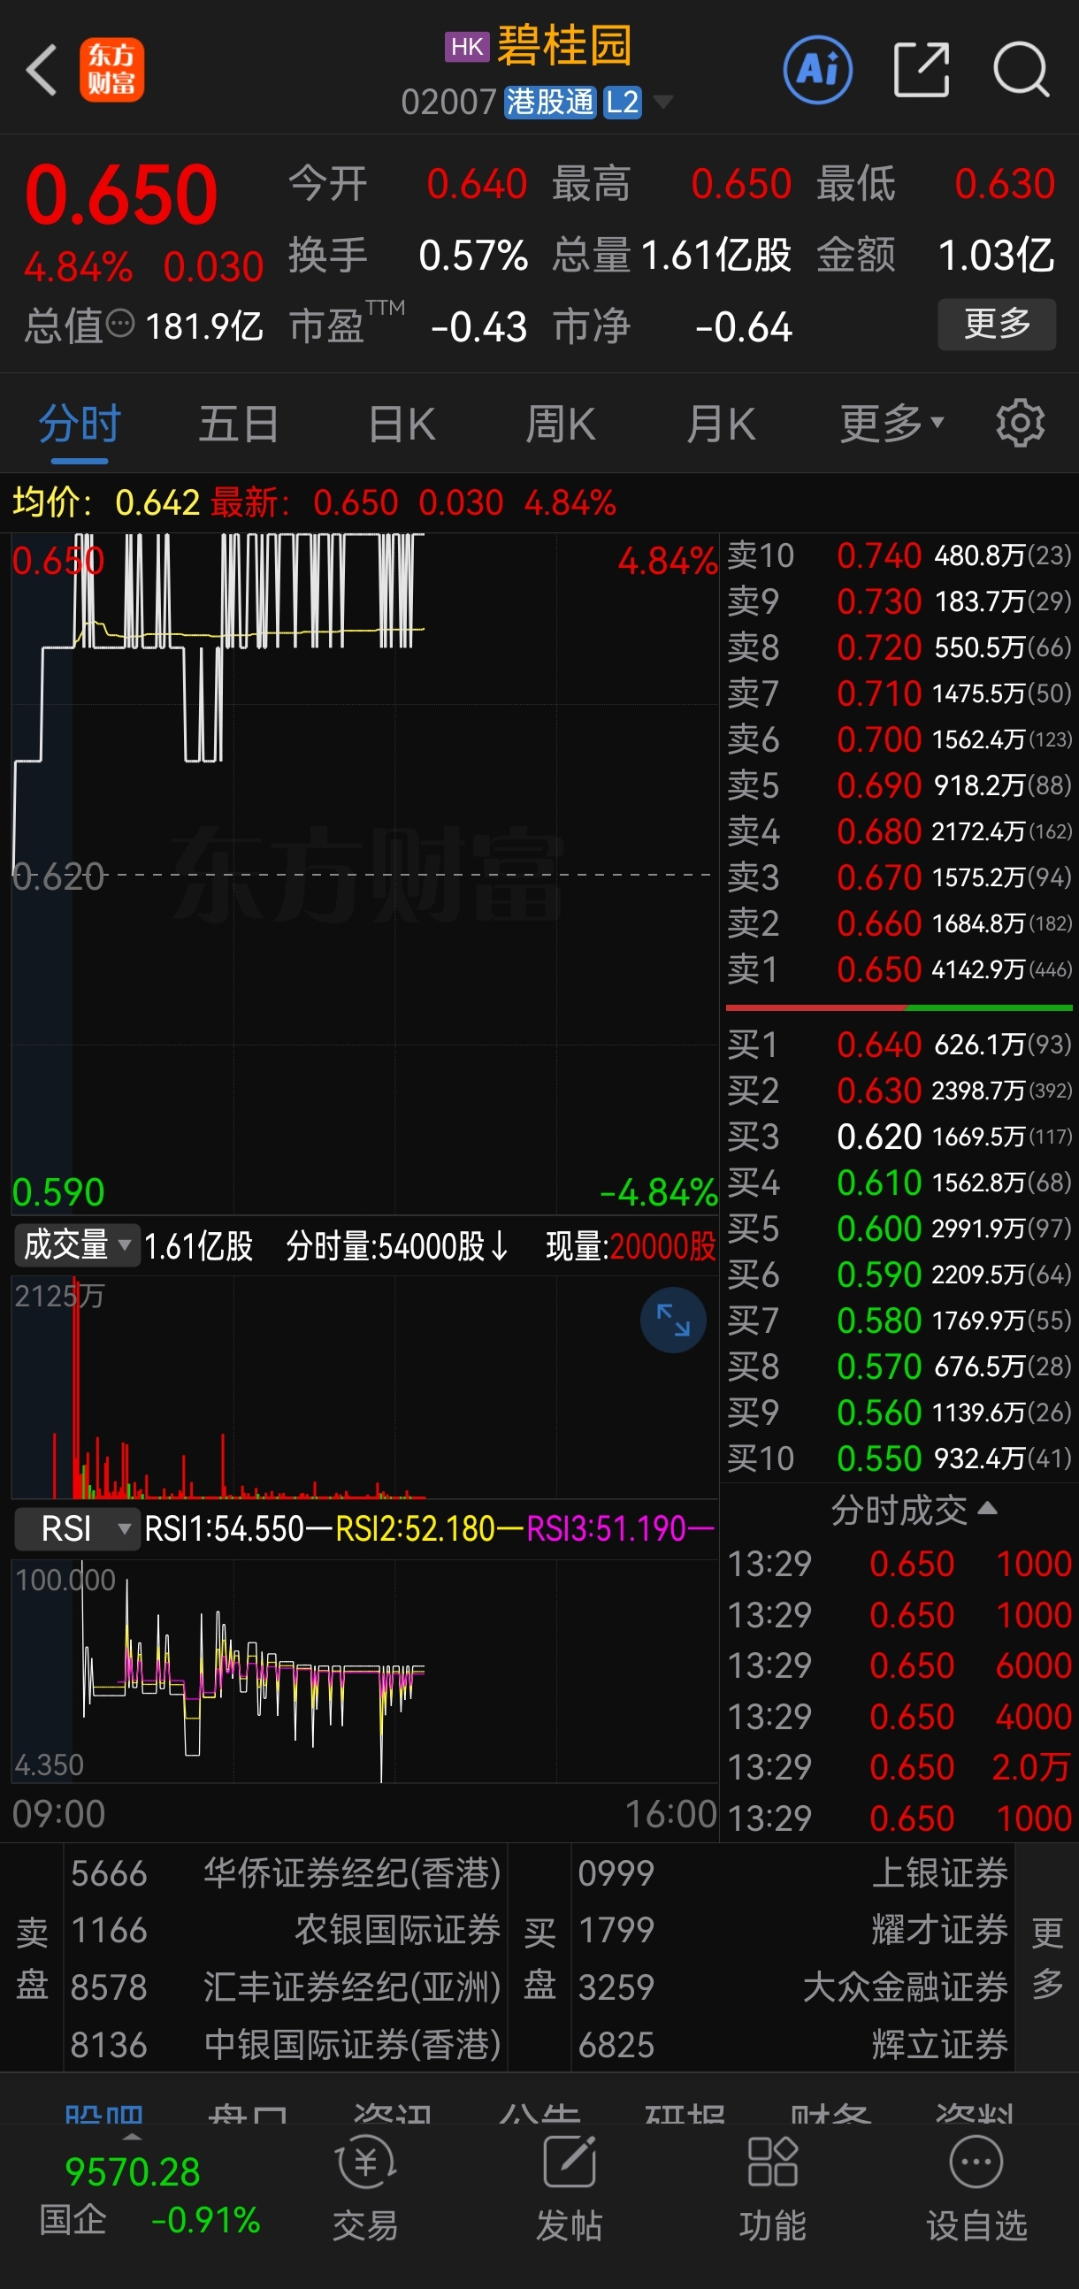Tap 13:29 trade with 6000 volume
This screenshot has height=2289, width=1079.
point(899,1665)
